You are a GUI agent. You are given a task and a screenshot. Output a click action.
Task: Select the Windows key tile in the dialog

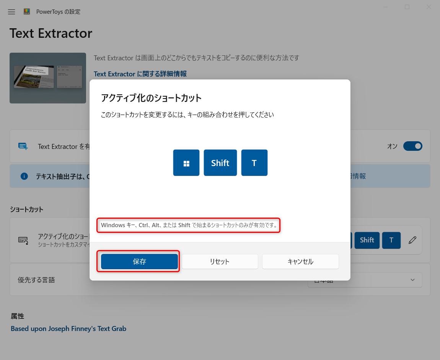point(186,163)
